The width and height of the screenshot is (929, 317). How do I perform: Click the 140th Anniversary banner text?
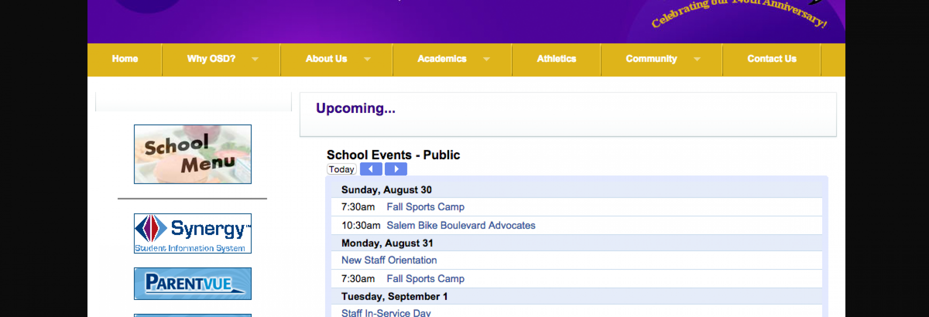(739, 12)
